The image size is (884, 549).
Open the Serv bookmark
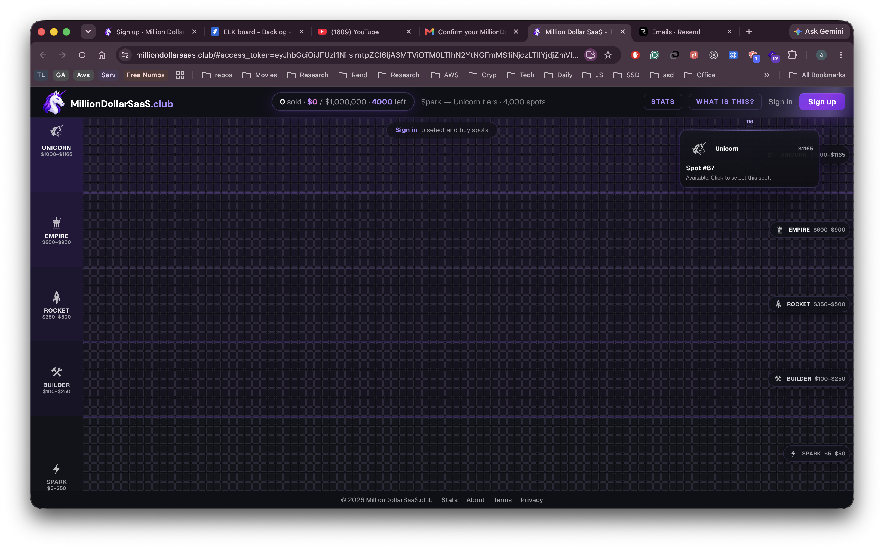point(108,75)
